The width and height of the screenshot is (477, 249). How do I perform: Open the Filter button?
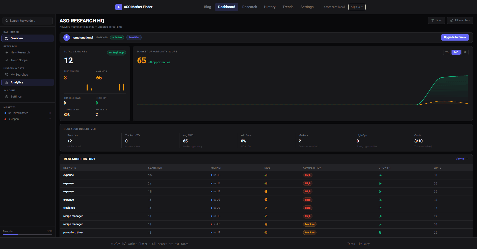436,20
